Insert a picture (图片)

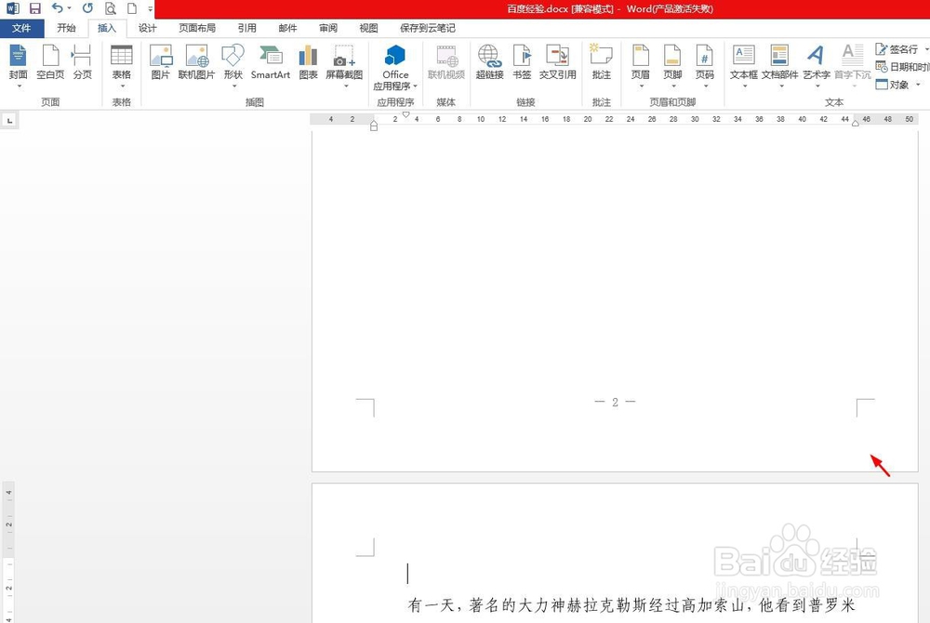pyautogui.click(x=161, y=63)
